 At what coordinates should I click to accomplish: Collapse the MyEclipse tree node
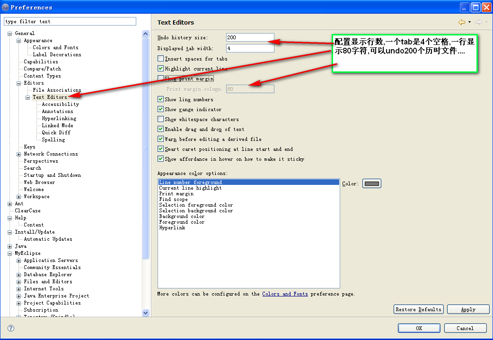coord(10,253)
